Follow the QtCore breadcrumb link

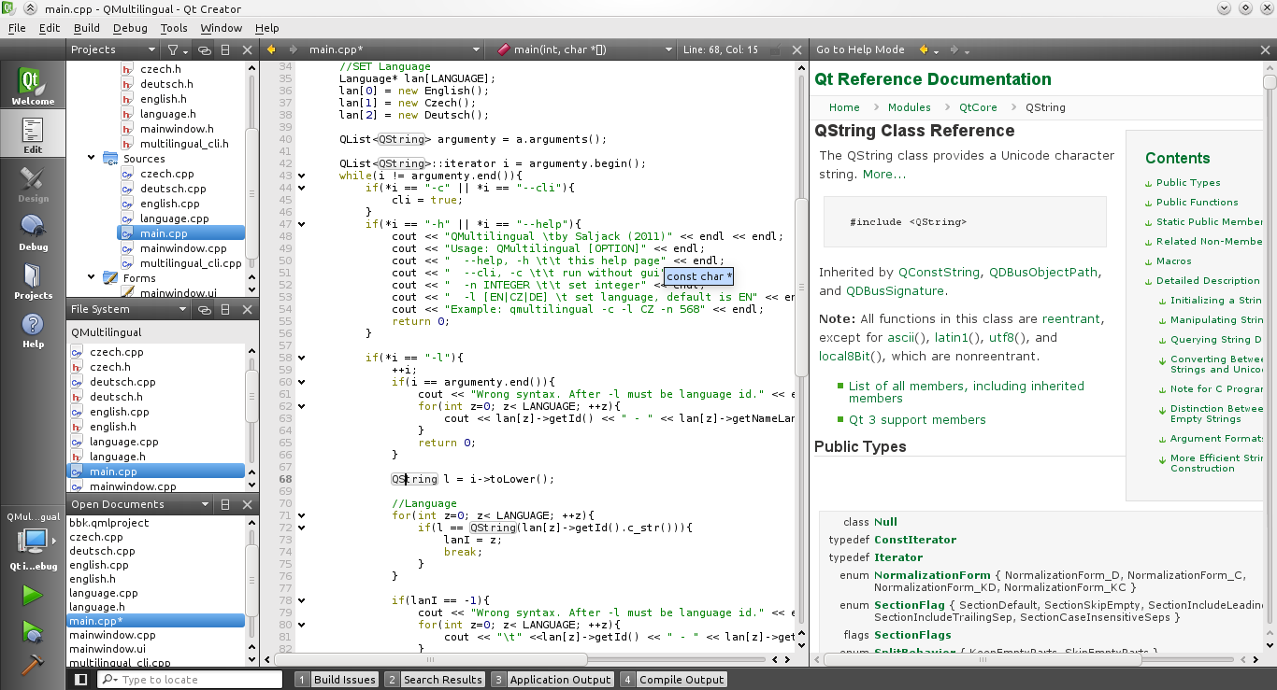tap(978, 107)
